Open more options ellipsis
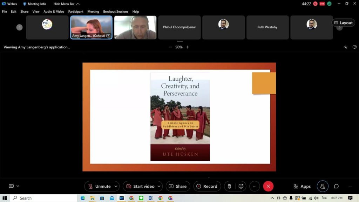The image size is (359, 202). [255, 186]
